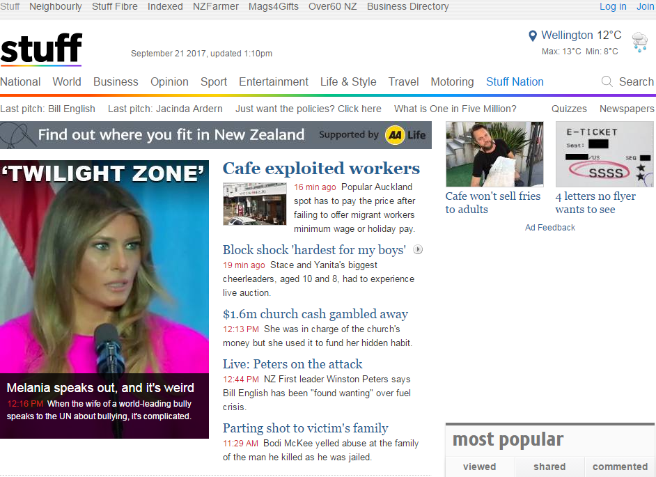Go to NZFarmer
This screenshot has width=656, height=477.
click(216, 7)
